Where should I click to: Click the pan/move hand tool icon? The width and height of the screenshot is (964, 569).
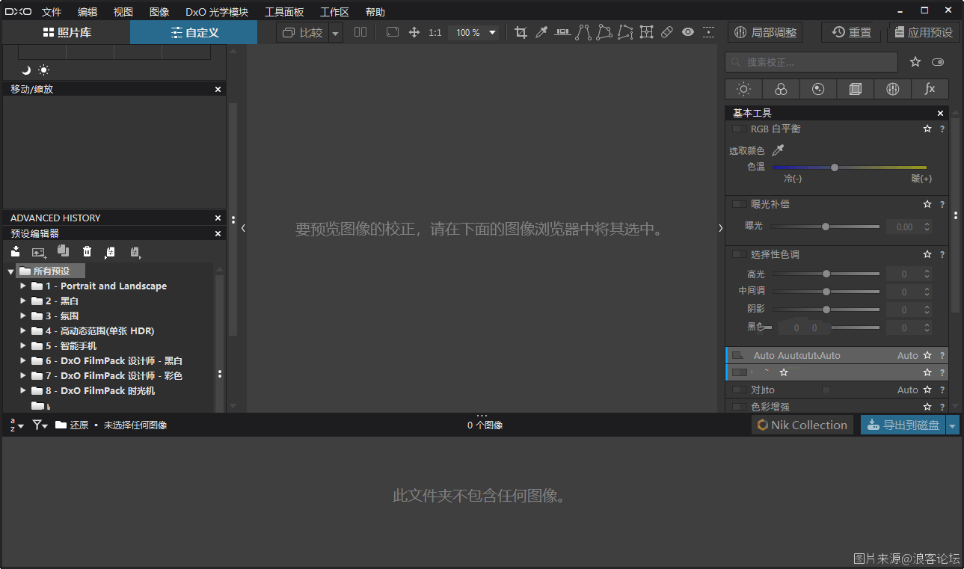point(414,32)
